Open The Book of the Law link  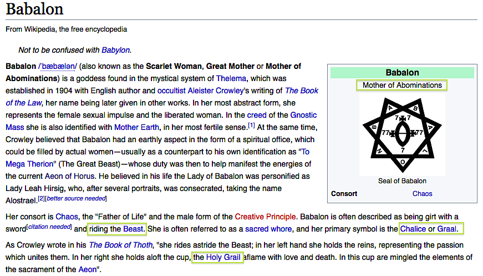tap(302, 91)
